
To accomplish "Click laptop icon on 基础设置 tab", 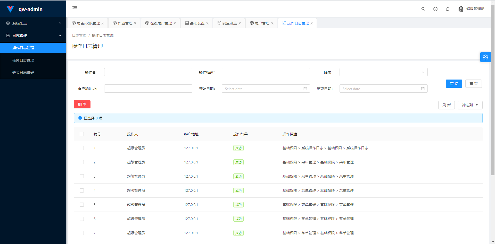I will [x=187, y=23].
